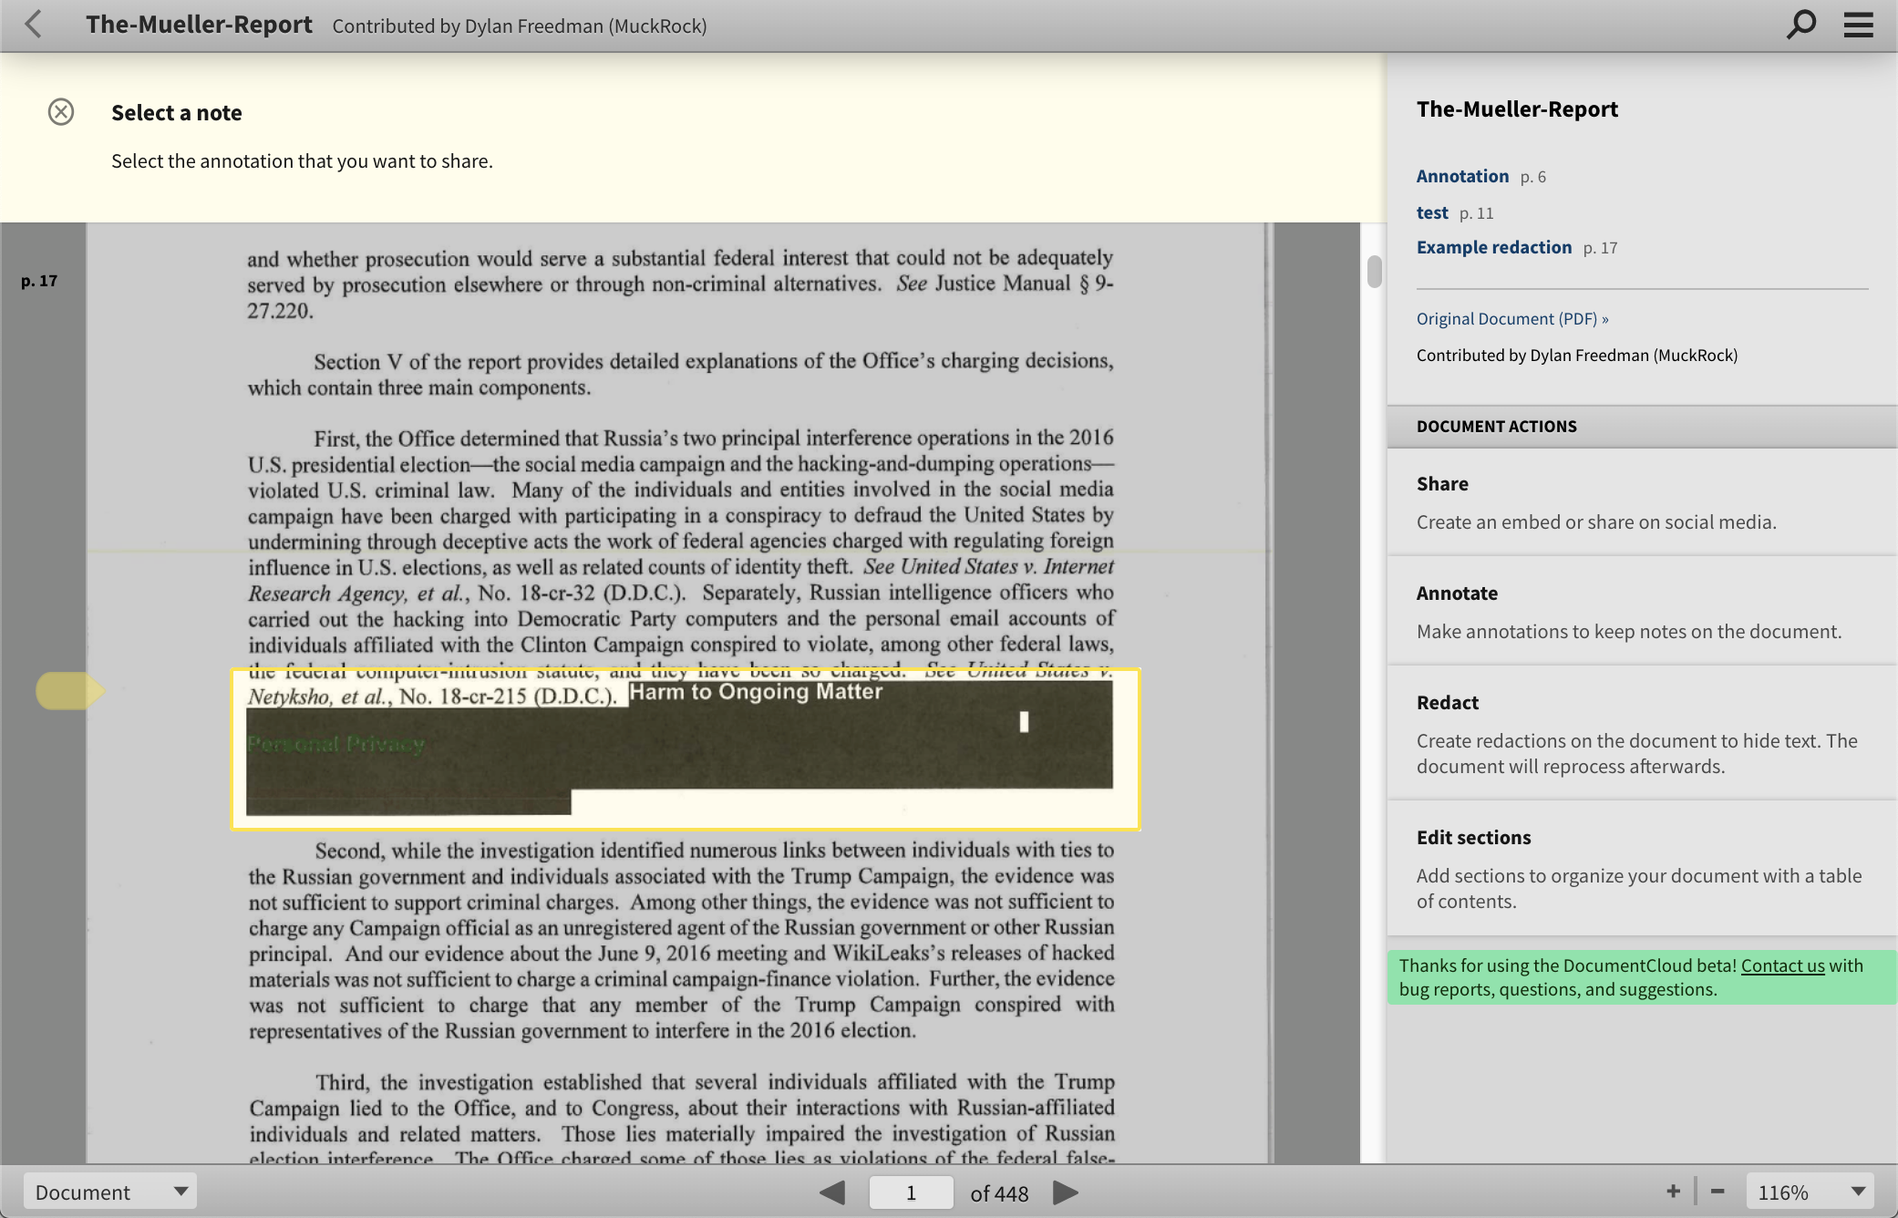Focus the page number input field

click(911, 1192)
